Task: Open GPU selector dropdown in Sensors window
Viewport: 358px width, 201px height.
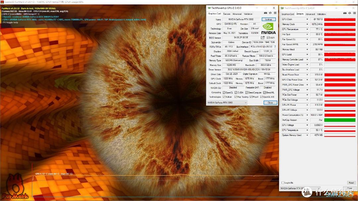Action: (300, 188)
